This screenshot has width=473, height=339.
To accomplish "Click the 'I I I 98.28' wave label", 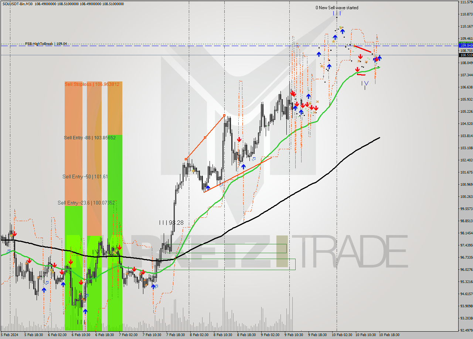I will click(x=171, y=223).
